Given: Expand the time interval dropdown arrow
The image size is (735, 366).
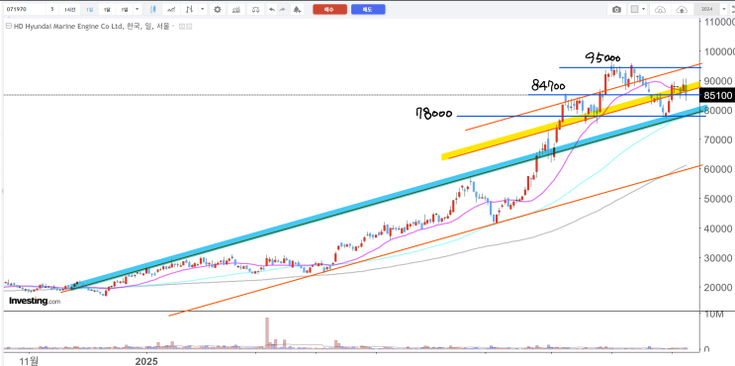Looking at the screenshot, I should 137,9.
